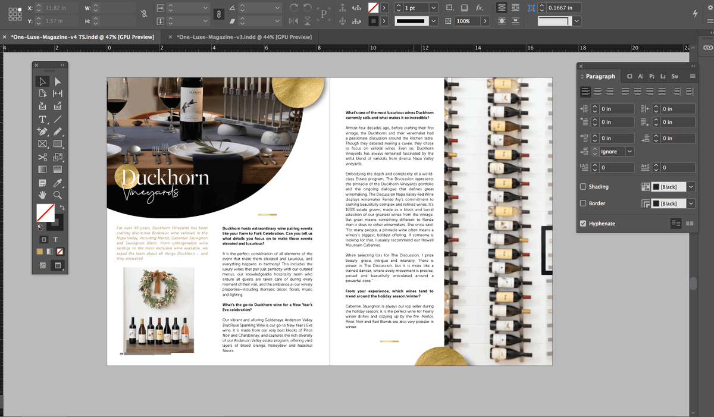Reset to default fill and stroke
Screen dimensions: 714x417
[x=40, y=227]
